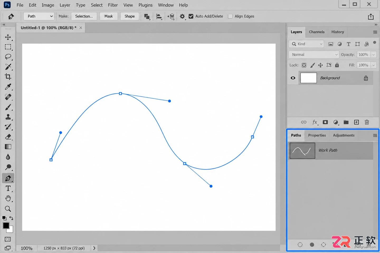Open the Window menu
The image size is (380, 253).
166,5
